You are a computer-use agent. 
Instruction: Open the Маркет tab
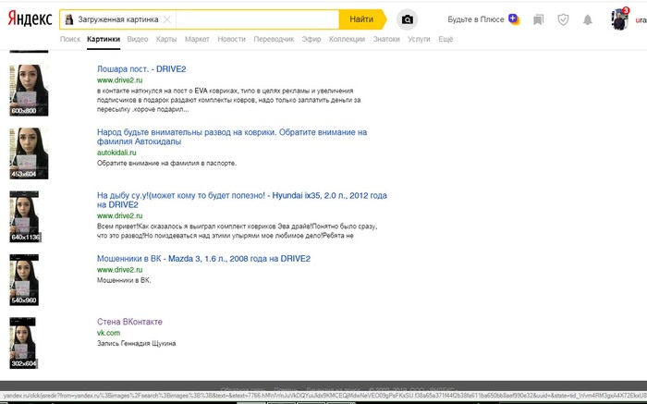197,39
